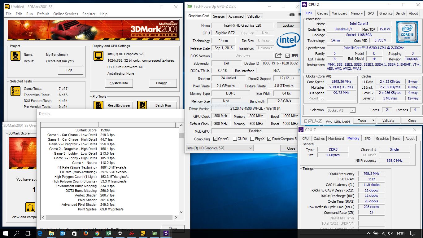Open the File menu in 3DMark2001

(x=9, y=14)
